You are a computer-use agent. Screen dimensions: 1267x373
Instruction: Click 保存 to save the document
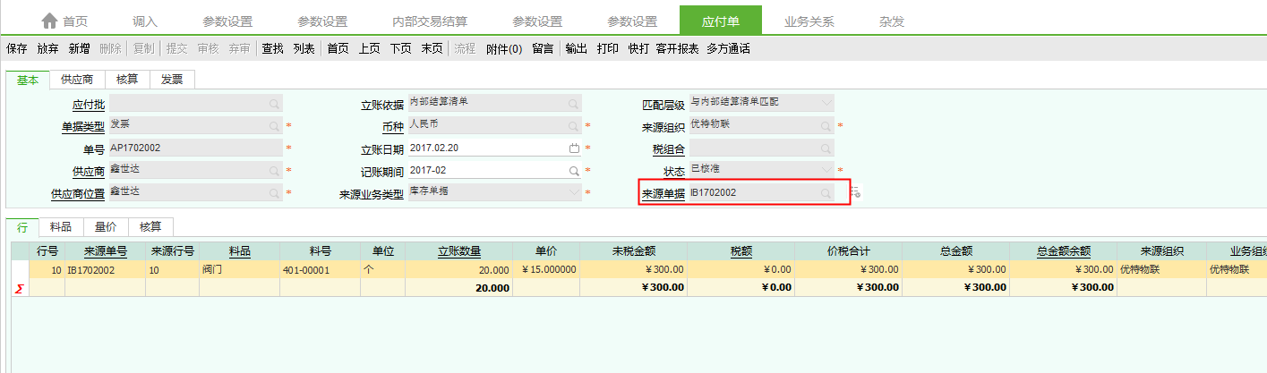[16, 49]
